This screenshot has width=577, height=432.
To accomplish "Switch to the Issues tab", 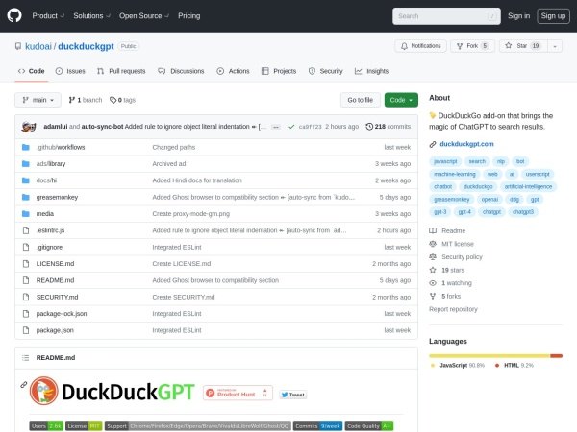I will pyautogui.click(x=70, y=71).
